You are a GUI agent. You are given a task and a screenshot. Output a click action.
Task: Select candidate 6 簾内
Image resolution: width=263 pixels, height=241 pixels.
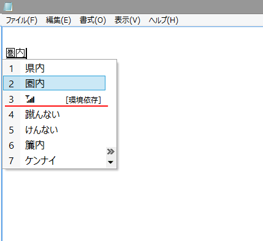click(x=54, y=145)
